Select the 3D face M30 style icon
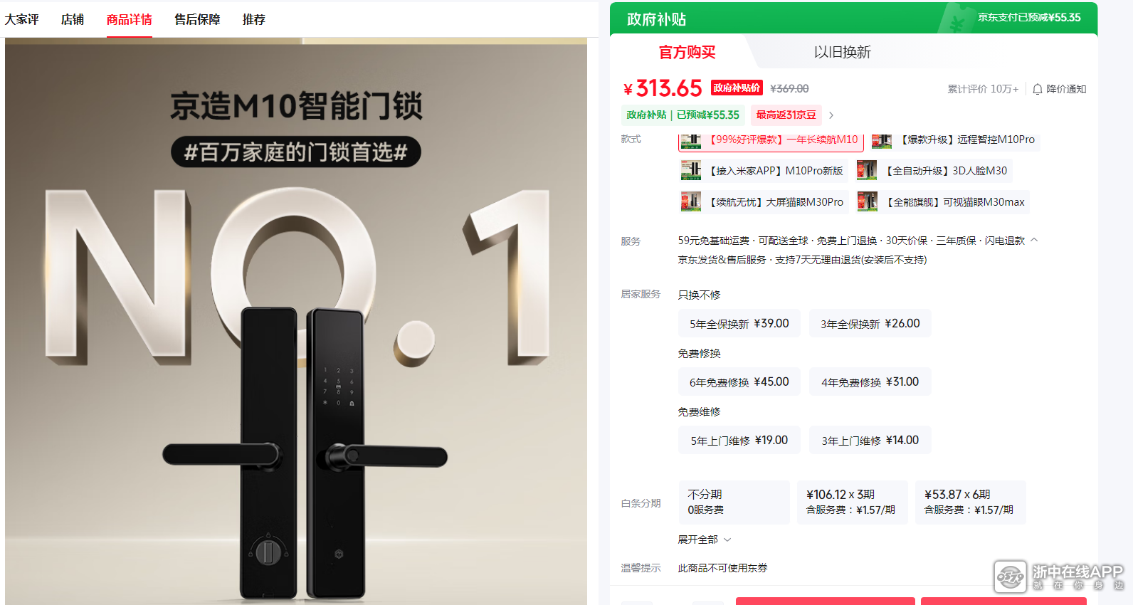This screenshot has height=605, width=1133. [867, 170]
